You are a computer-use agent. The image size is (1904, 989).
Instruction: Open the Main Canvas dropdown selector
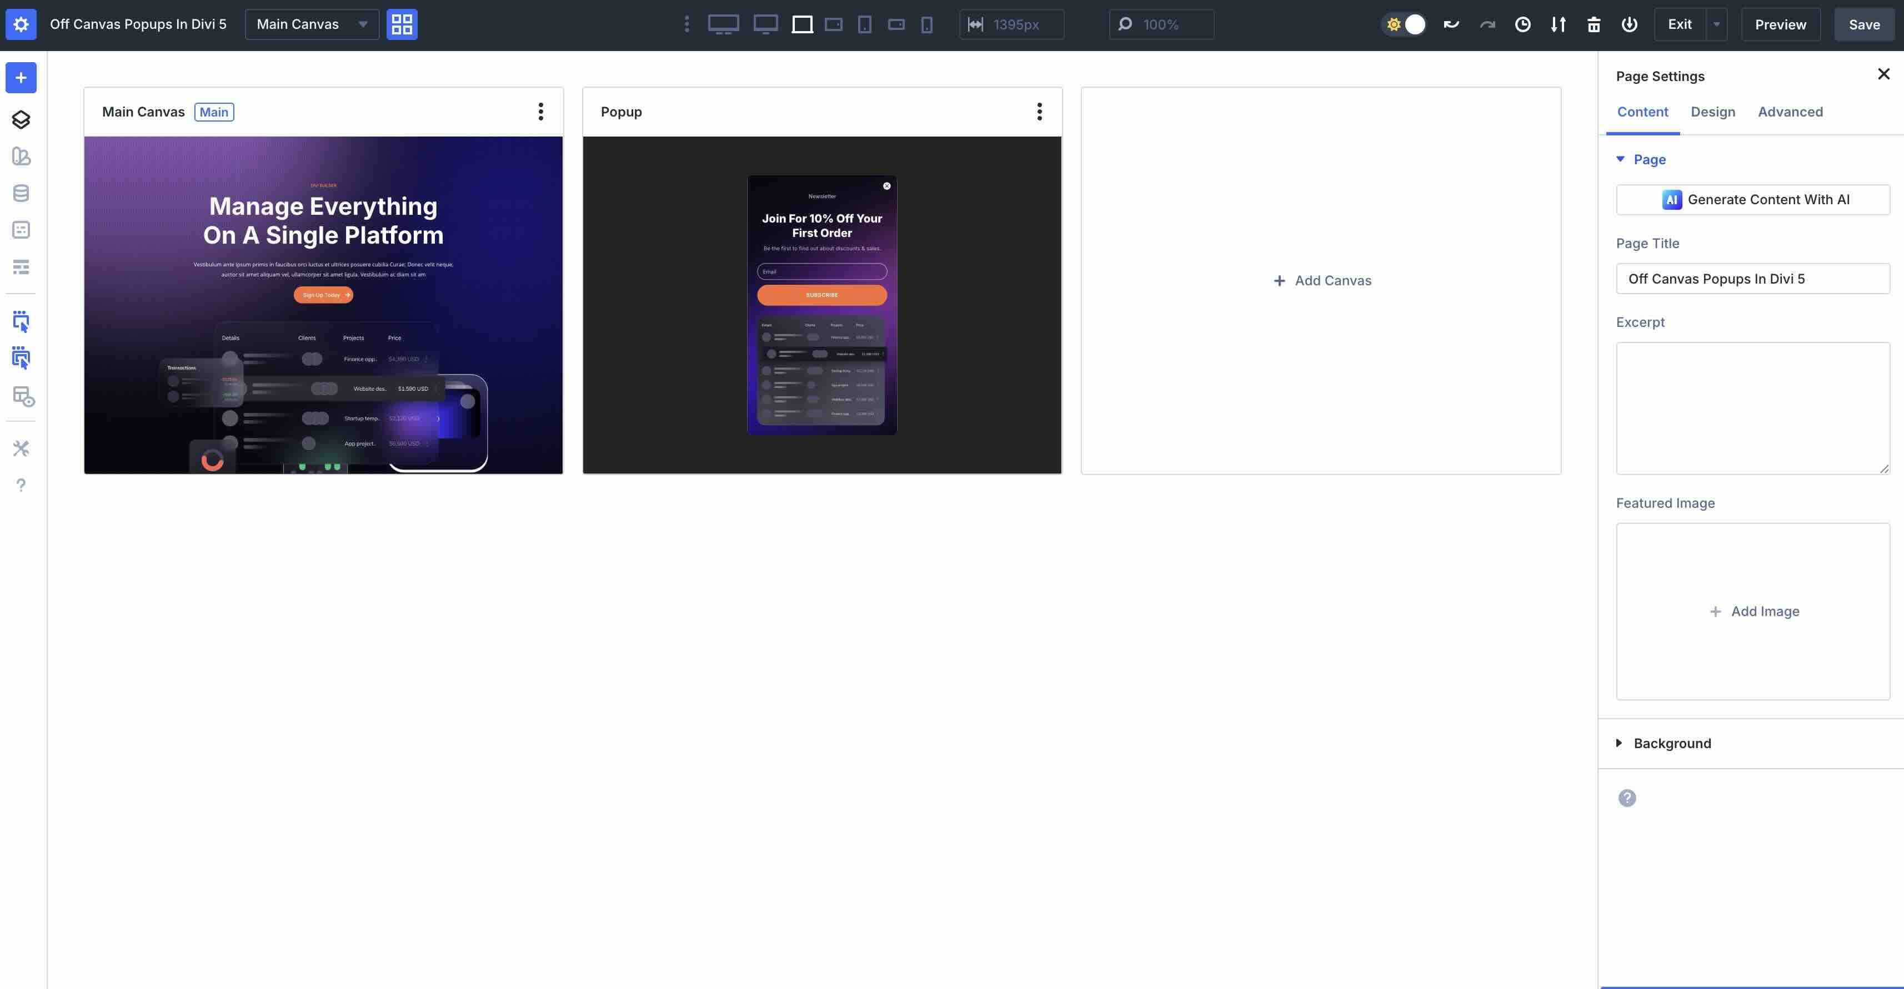[x=310, y=24]
